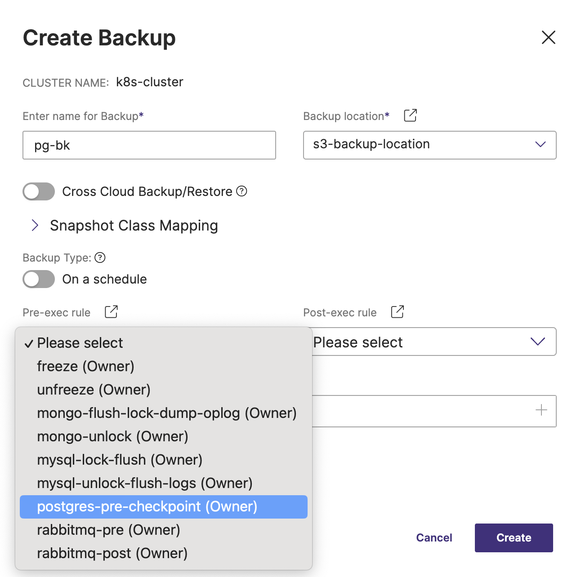Image resolution: width=581 pixels, height=577 pixels.
Task: Click the plus icon in field
Action: tap(541, 410)
